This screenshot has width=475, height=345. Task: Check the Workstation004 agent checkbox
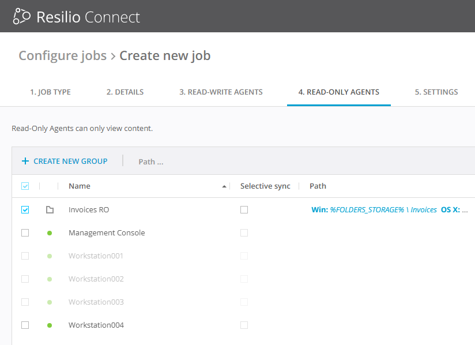(25, 325)
